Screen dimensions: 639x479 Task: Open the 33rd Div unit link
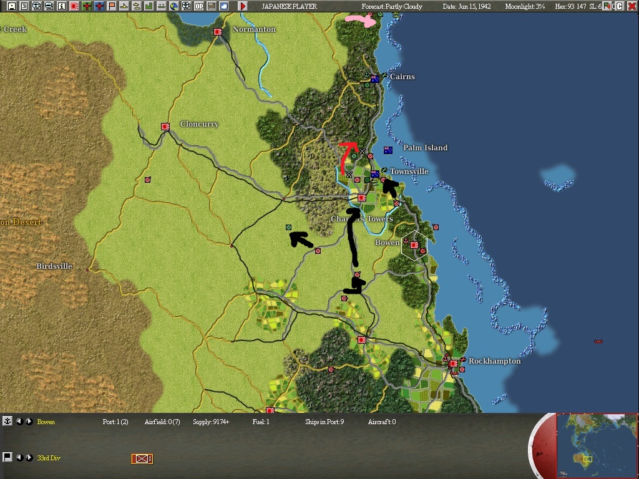[x=49, y=458]
